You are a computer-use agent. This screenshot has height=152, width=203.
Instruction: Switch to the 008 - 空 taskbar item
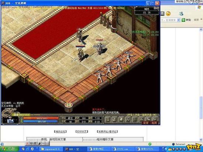click(x=75, y=149)
